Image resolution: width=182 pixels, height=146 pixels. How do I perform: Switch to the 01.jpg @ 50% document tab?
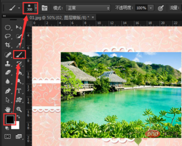pyautogui.click(x=59, y=18)
